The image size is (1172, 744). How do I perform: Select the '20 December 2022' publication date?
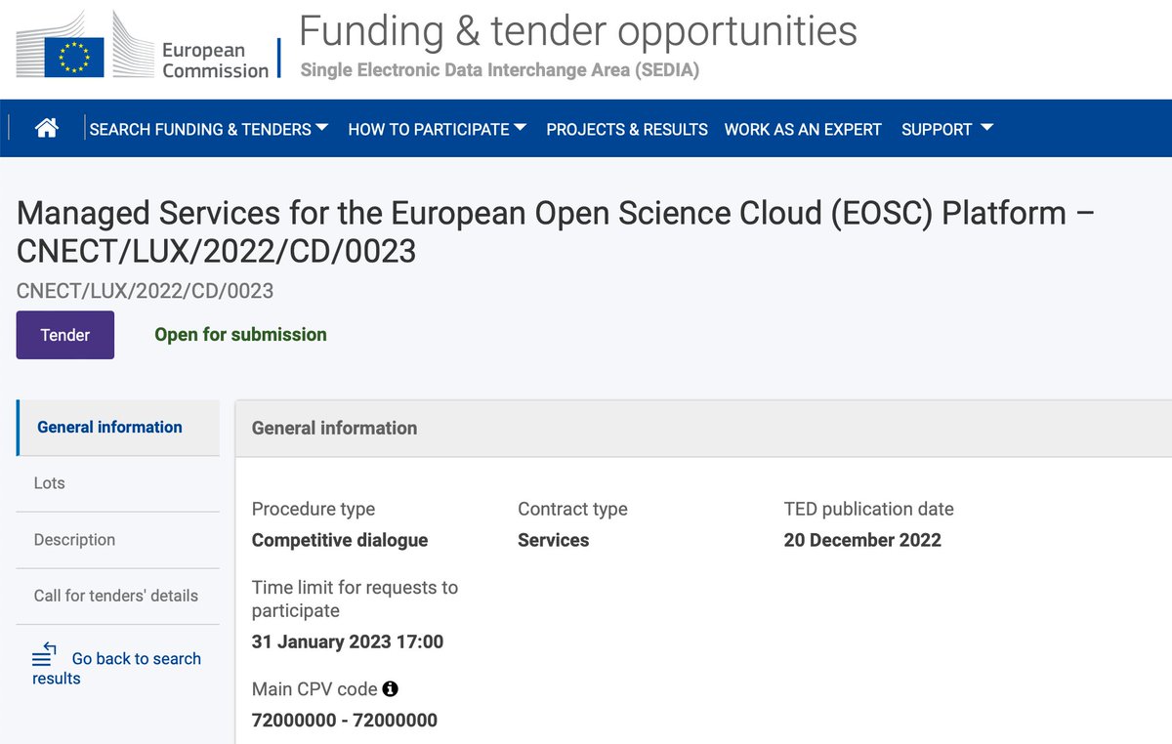pos(862,540)
